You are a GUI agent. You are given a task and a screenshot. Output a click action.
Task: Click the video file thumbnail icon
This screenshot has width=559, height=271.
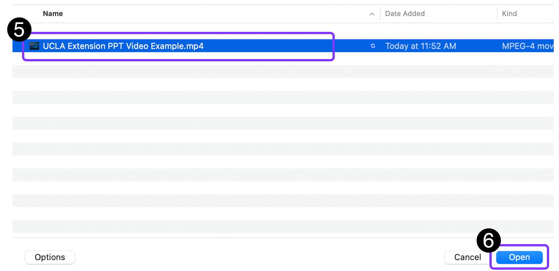(34, 46)
